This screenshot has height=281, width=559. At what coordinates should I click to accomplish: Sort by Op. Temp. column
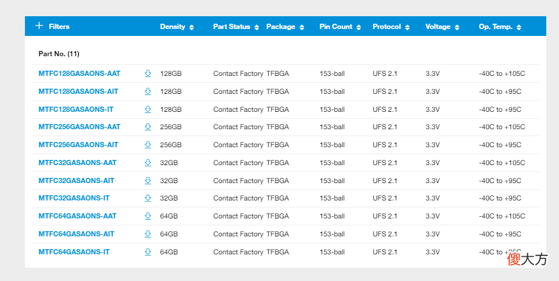coord(500,27)
